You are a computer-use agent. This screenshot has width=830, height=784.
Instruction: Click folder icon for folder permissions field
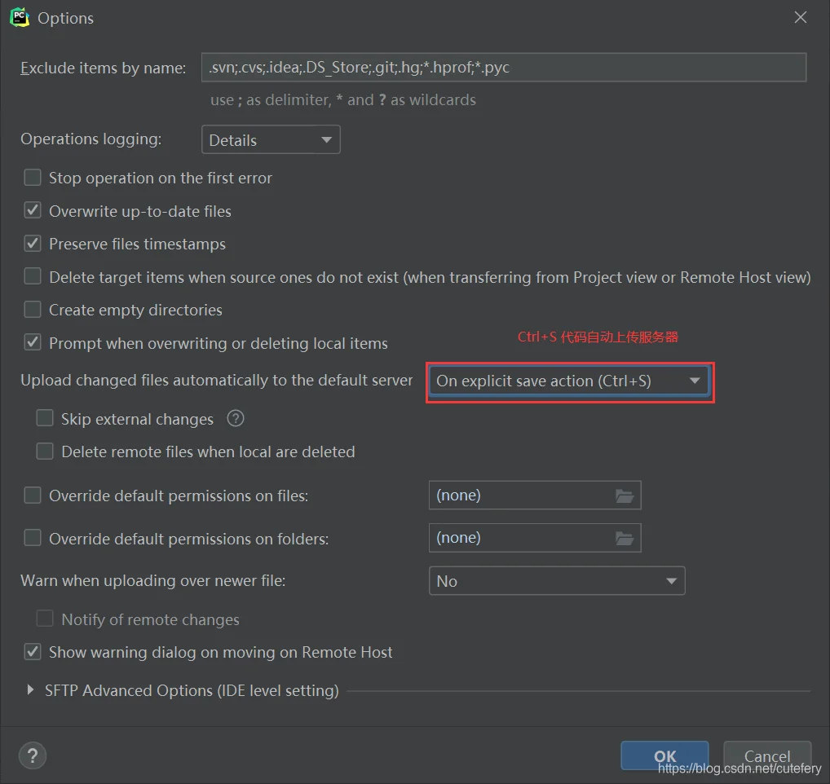click(x=624, y=538)
